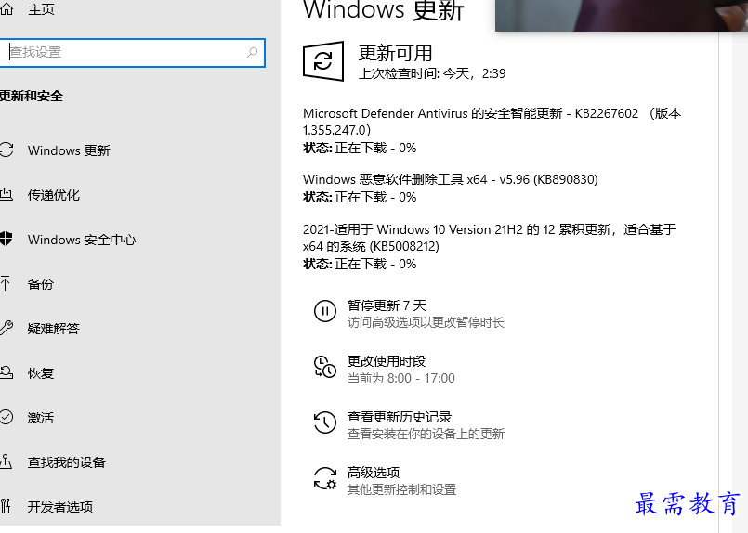Image resolution: width=748 pixels, height=533 pixels.
Task: Open 高级选项 settings
Action: (x=374, y=473)
